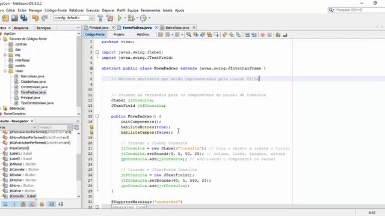The height and width of the screenshot is (216, 385).
Task: Open the Executar menu
Action: click(x=93, y=10)
